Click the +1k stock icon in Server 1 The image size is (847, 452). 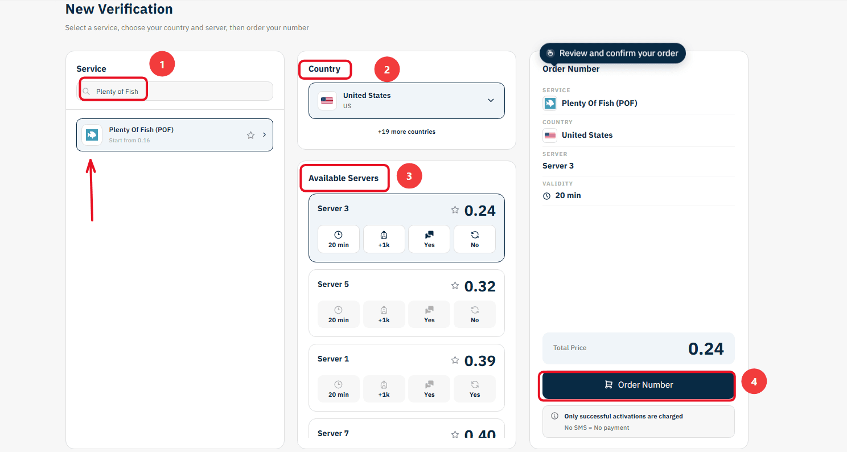384,385
